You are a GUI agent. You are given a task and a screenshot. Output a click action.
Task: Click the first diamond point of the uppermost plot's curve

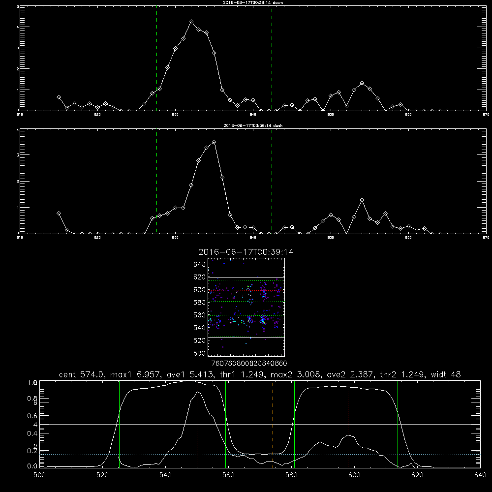click(x=59, y=97)
